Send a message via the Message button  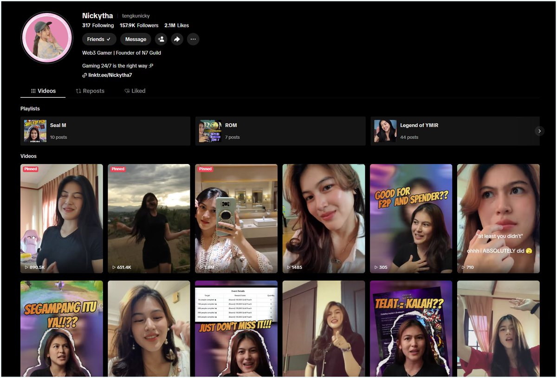coord(136,39)
